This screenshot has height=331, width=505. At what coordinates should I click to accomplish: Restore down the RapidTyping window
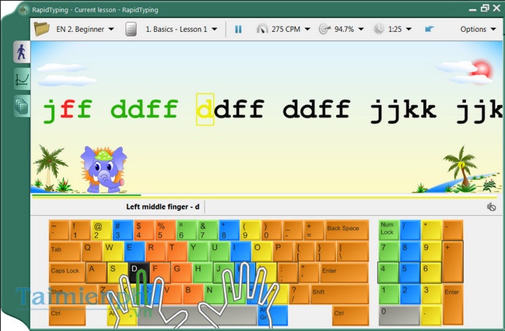[485, 8]
